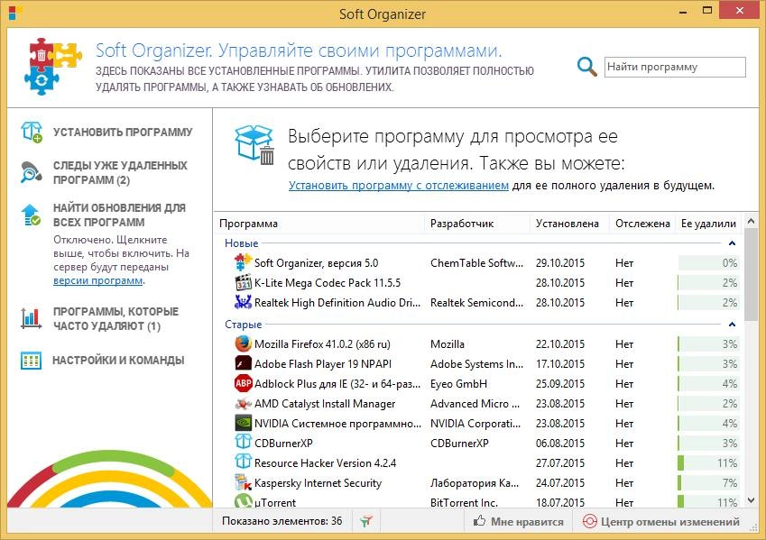Click the scrollbar down arrow
The image size is (766, 540).
[x=752, y=500]
